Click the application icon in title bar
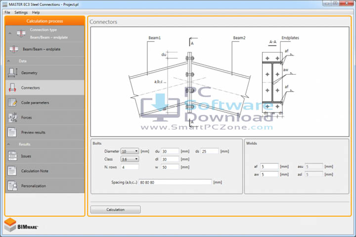Screen dimensions: 356x237 coord(5,4)
